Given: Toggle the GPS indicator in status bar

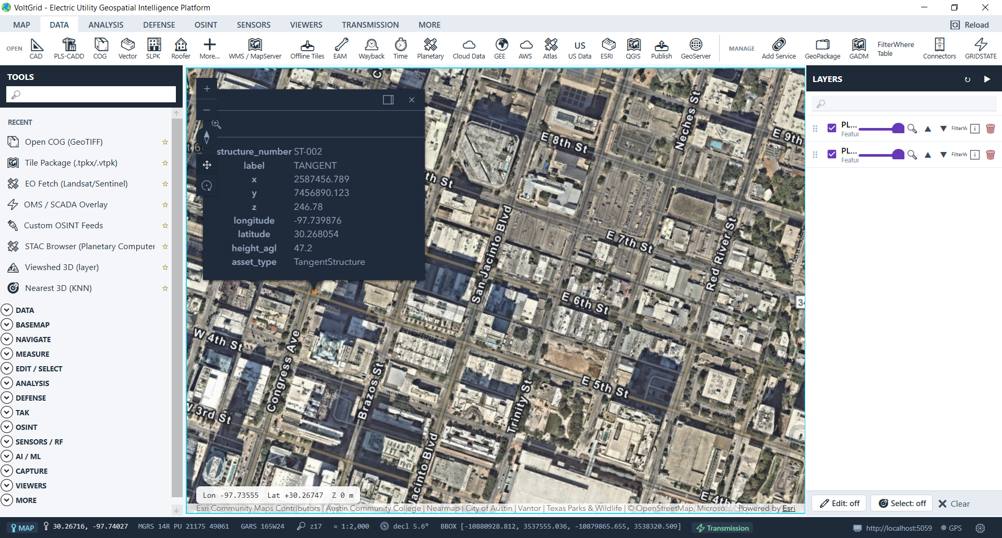Looking at the screenshot, I should 951,528.
